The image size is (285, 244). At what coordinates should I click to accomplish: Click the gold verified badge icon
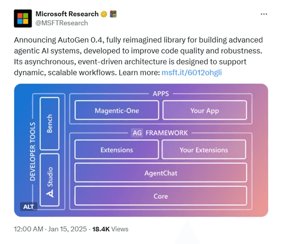point(104,14)
